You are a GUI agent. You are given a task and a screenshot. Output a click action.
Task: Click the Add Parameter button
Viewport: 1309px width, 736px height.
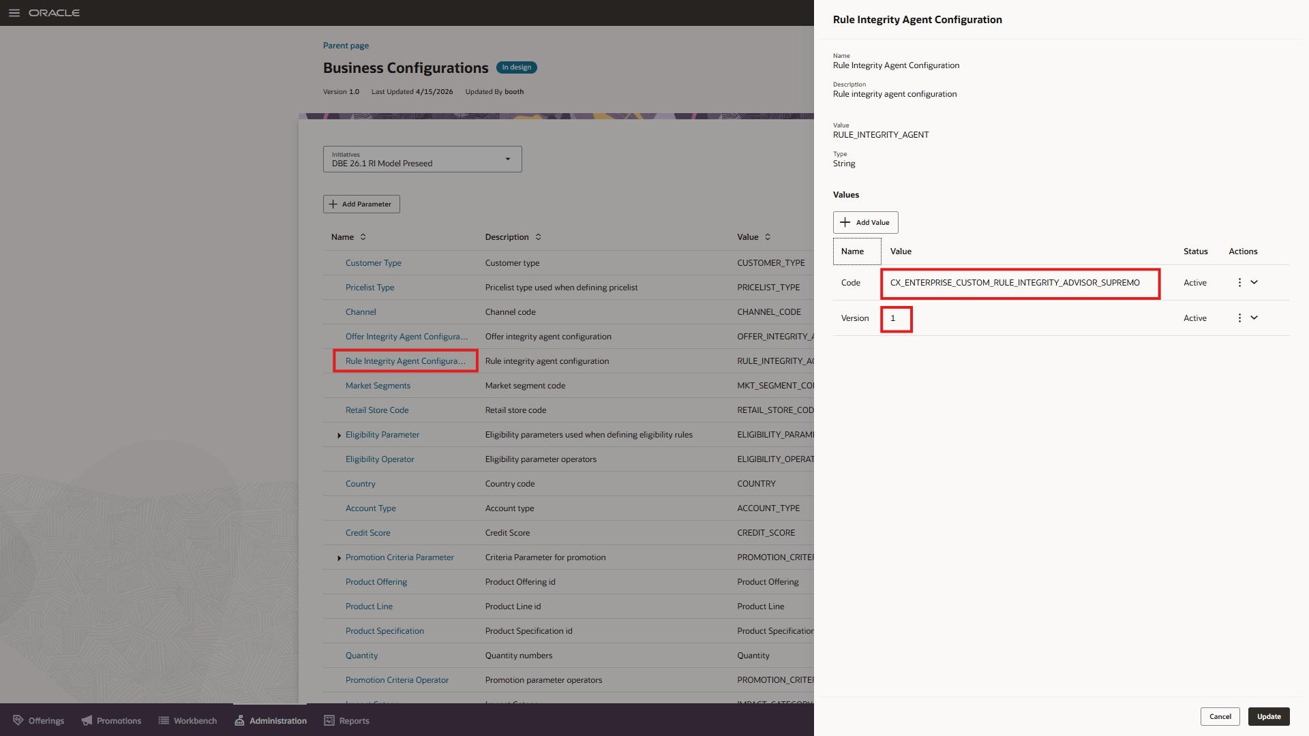[x=361, y=204]
